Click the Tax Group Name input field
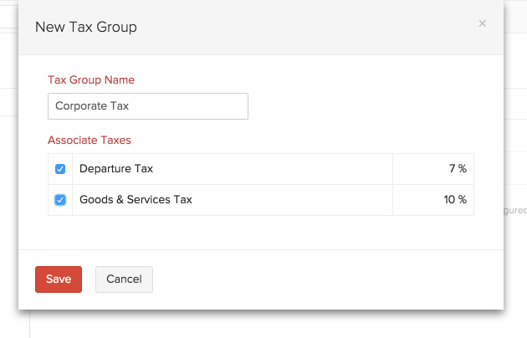 [148, 106]
